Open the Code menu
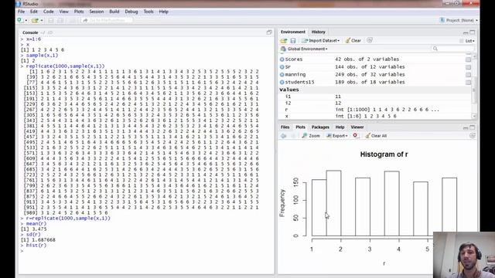Screen dimensions: 495x278 pyautogui.click(x=48, y=12)
